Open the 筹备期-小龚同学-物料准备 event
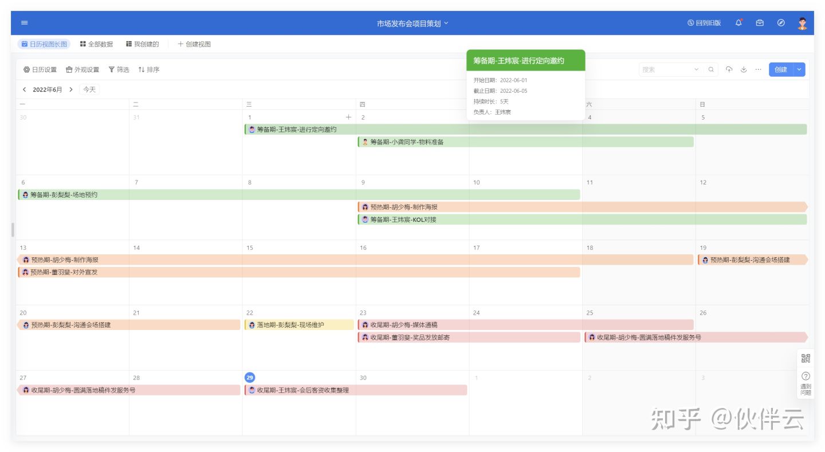 pyautogui.click(x=525, y=142)
